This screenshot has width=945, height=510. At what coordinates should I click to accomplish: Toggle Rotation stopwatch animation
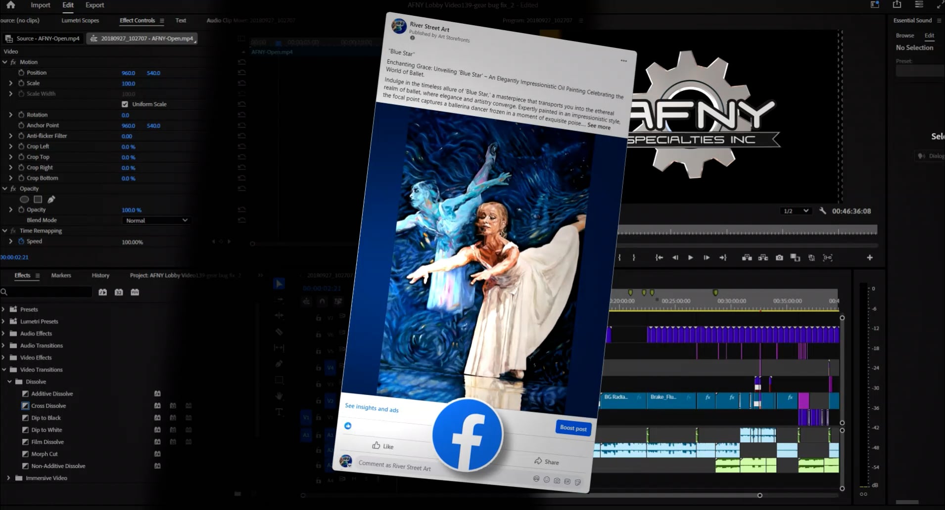(21, 115)
